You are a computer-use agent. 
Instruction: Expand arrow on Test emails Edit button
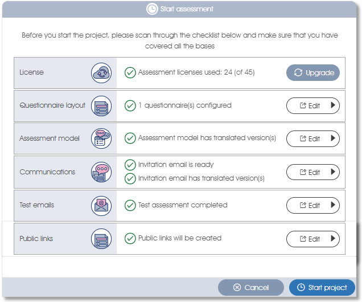[333, 205]
